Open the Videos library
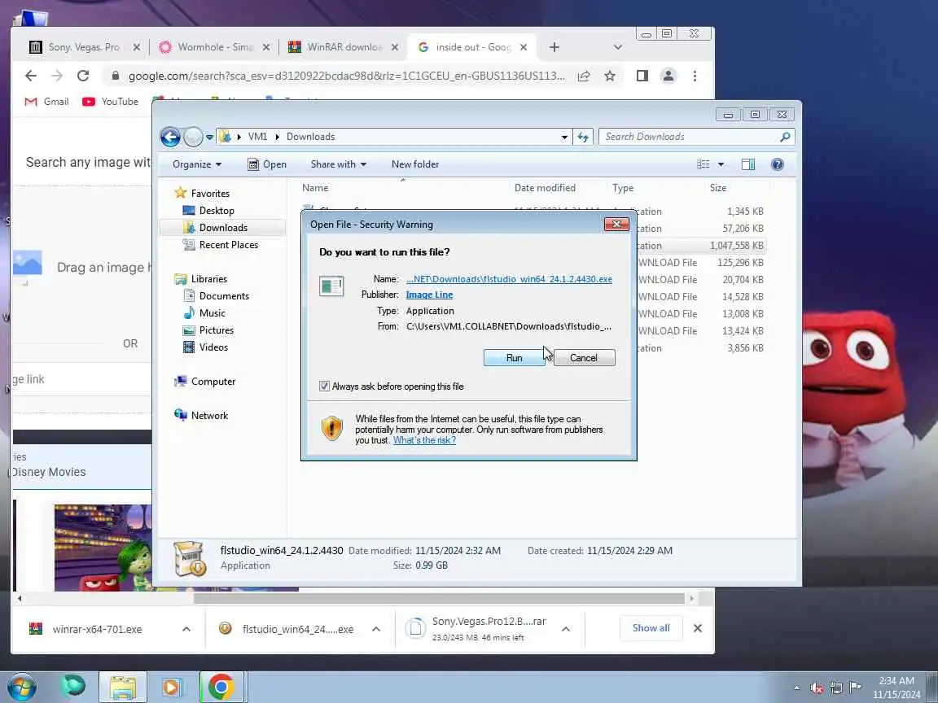 coord(213,347)
